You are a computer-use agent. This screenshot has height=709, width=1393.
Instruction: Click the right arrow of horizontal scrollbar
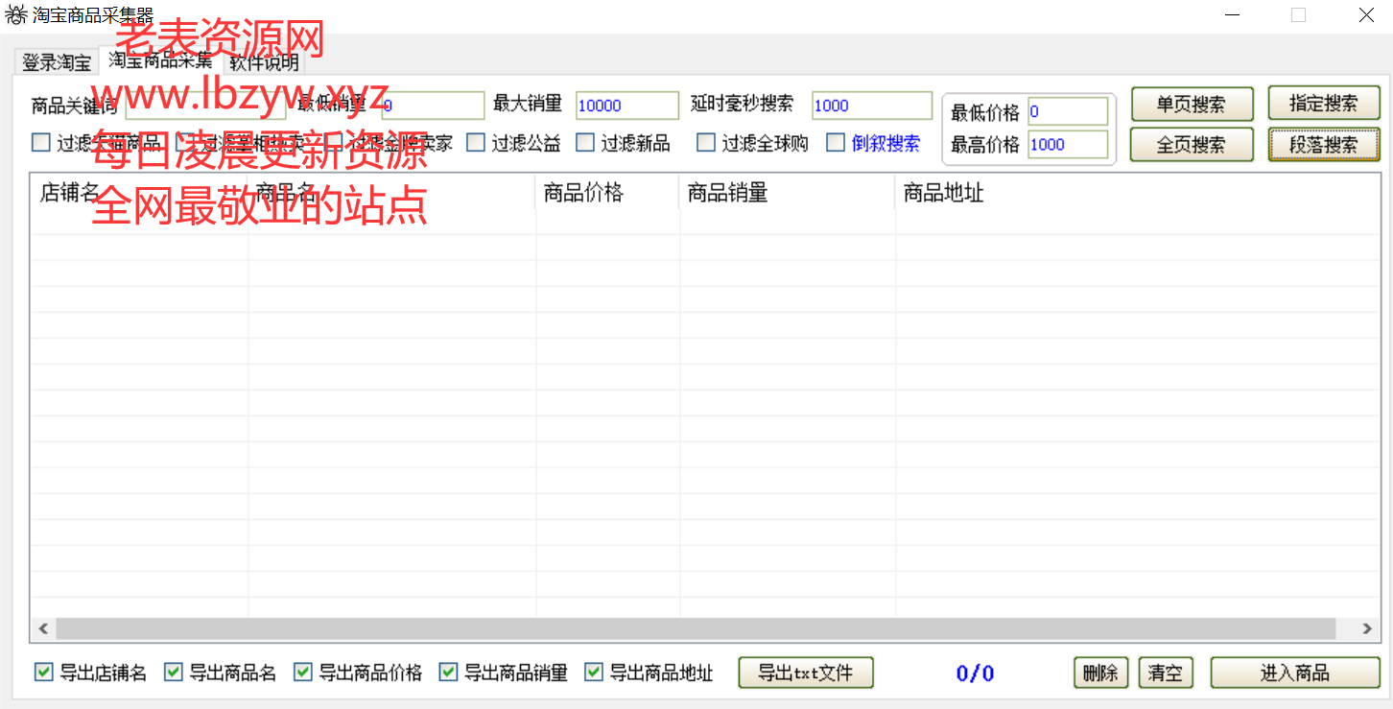coord(1367,628)
